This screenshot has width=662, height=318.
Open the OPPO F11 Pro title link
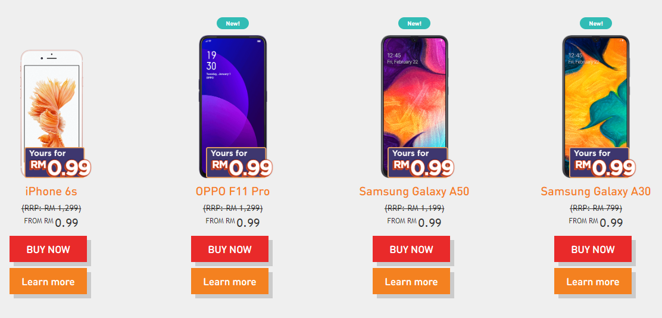click(233, 192)
